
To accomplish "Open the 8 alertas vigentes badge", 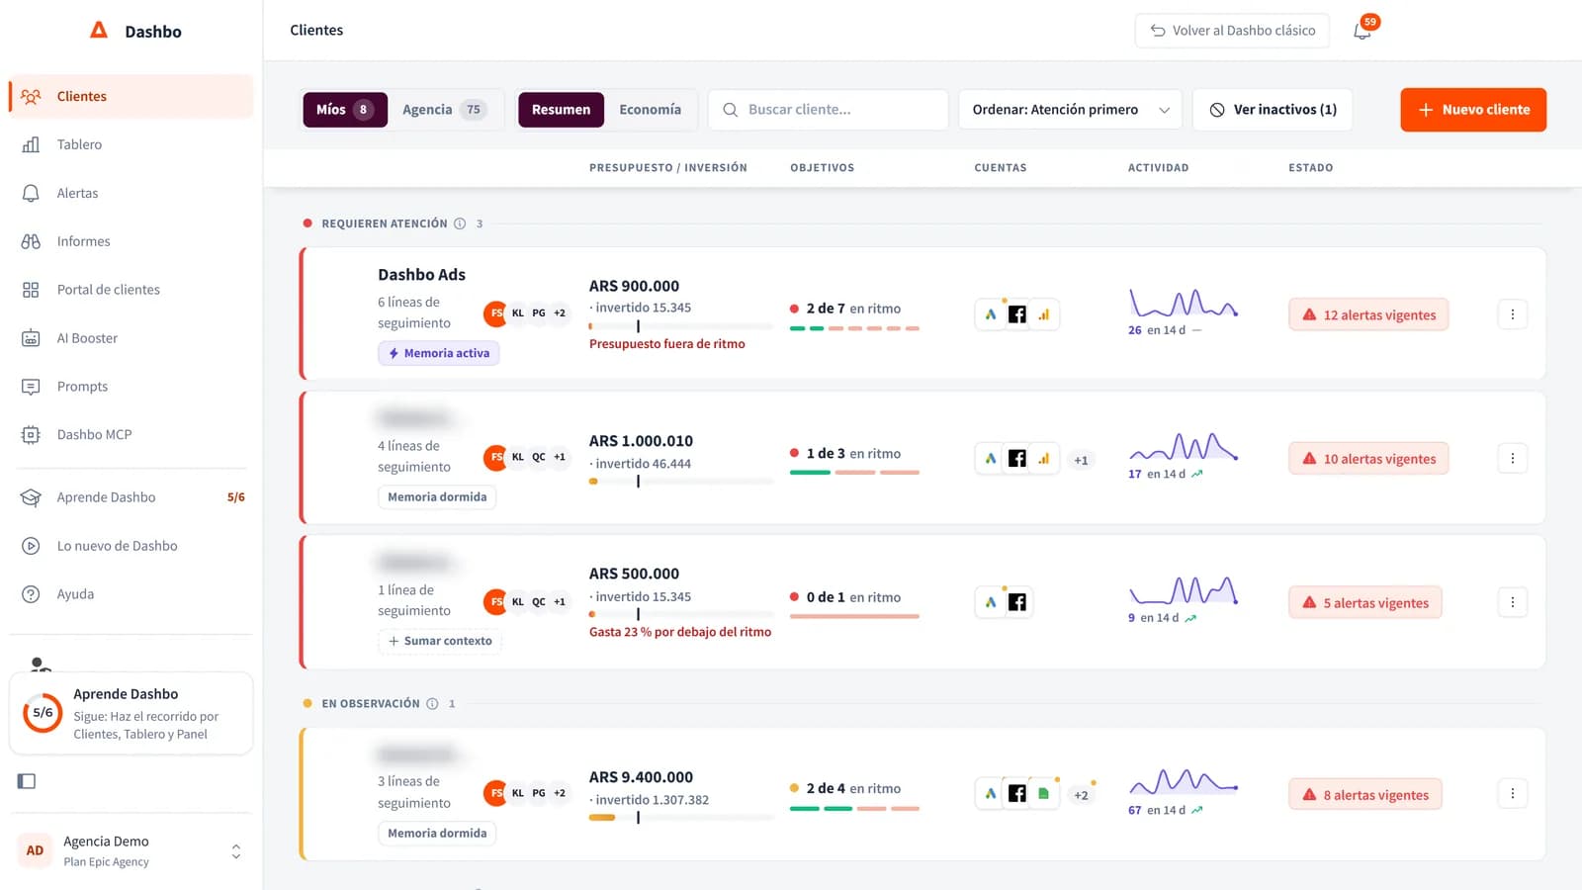I will coord(1364,794).
